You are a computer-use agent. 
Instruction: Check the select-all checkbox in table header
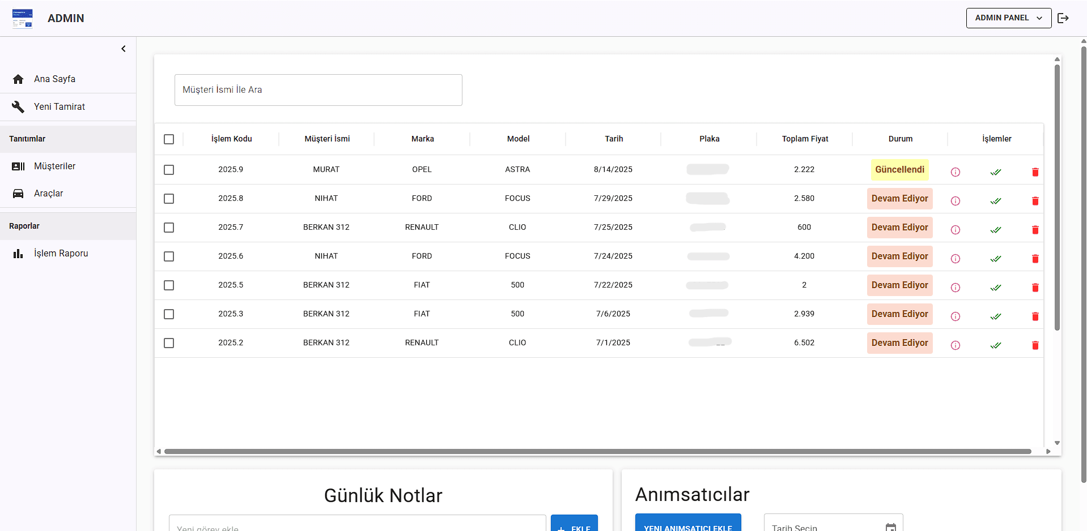click(169, 139)
